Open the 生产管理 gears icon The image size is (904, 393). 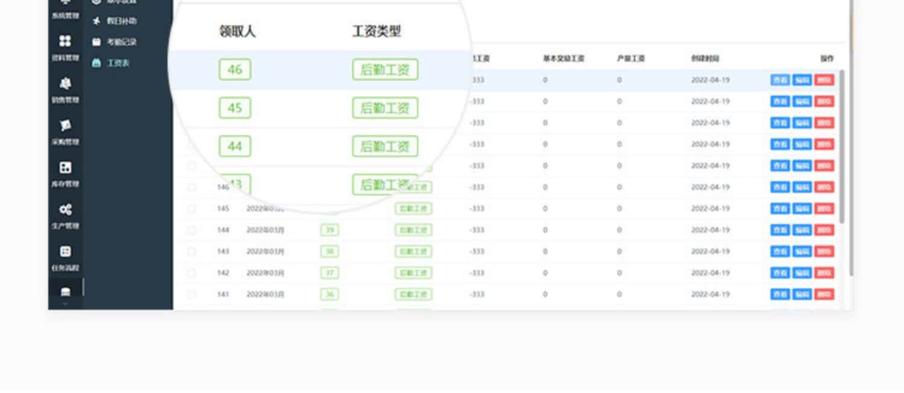(65, 210)
